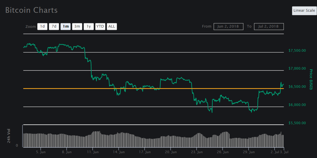Click the 26. Jun date label
The height and width of the screenshot is (158, 317).
tap(223, 152)
